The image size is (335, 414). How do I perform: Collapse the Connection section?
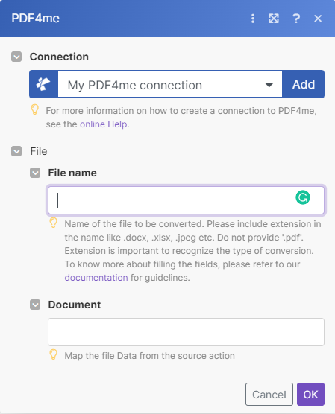[16, 57]
